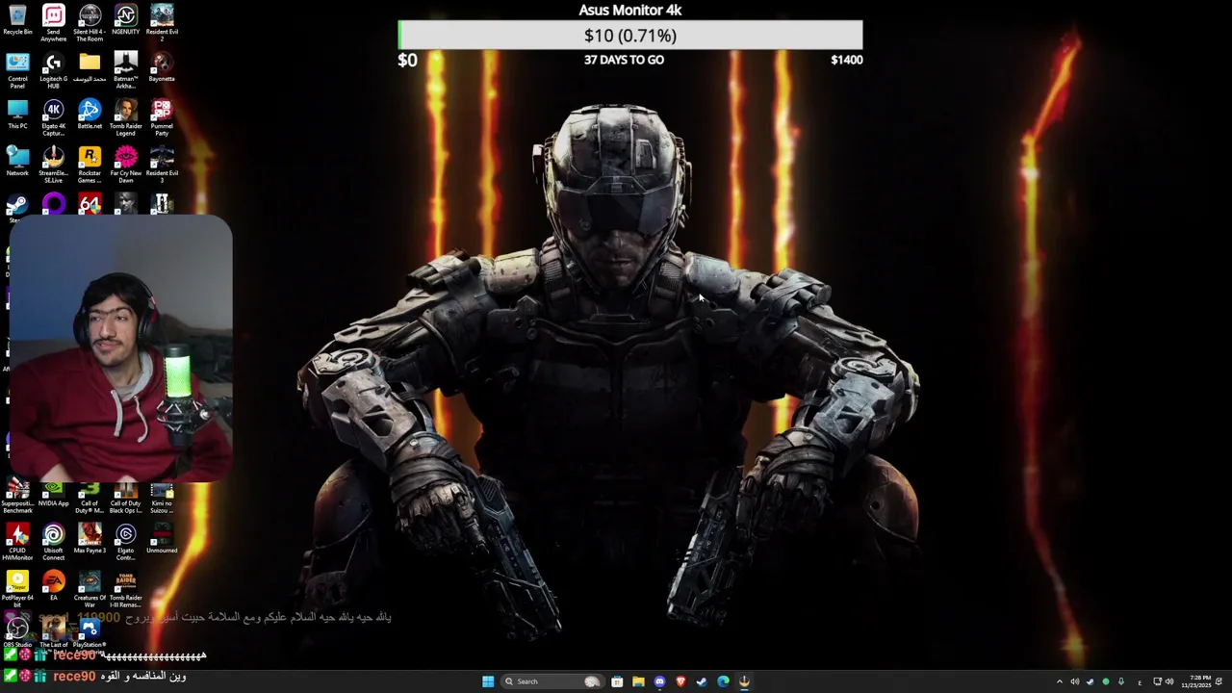Open the Elgato Control Center shortcut
Image resolution: width=1232 pixels, height=693 pixels.
click(x=125, y=543)
